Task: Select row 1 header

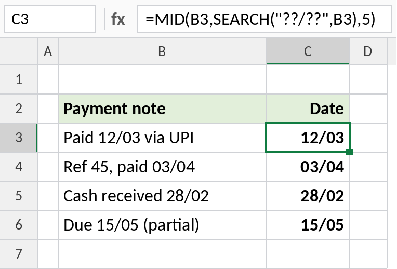Action: tap(19, 79)
